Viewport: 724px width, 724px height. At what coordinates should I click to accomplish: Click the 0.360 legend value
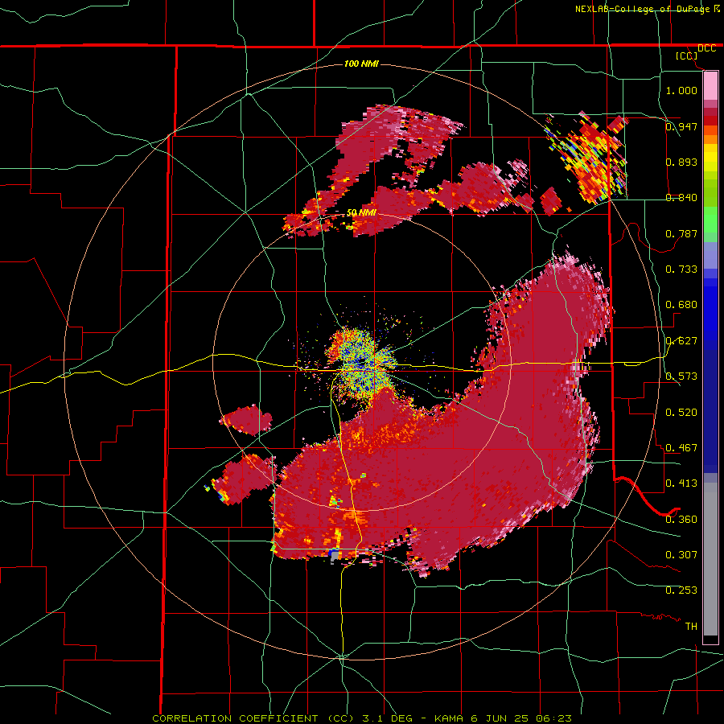(x=681, y=520)
